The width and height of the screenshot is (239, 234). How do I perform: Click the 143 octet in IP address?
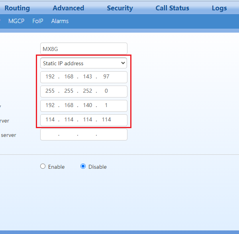click(x=88, y=77)
